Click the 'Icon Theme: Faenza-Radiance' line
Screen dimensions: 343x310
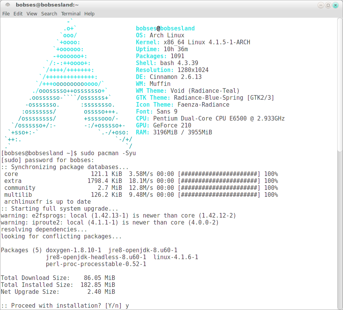point(182,105)
